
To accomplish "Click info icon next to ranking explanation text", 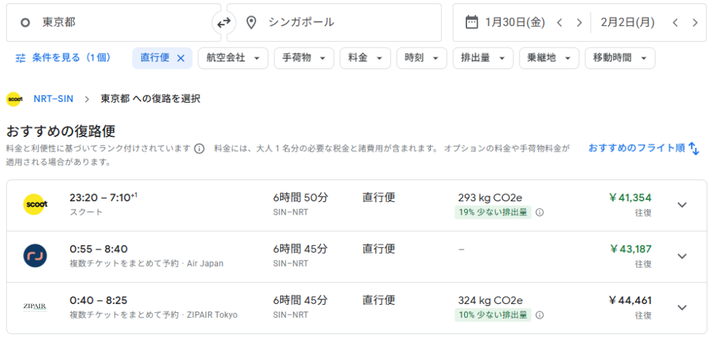I will coord(199,149).
